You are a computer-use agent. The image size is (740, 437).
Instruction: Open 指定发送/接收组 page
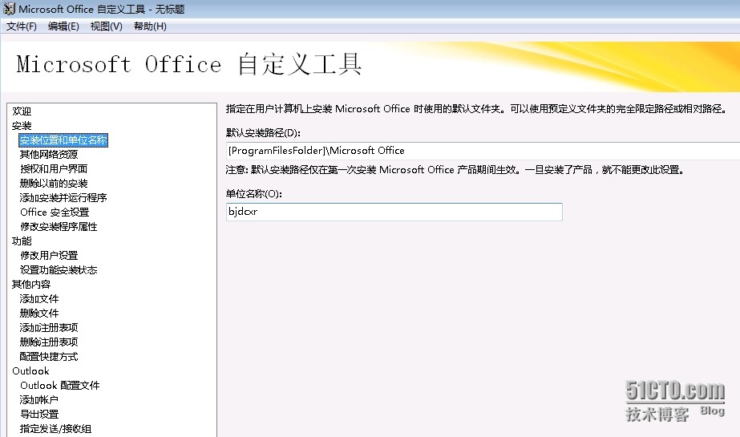[55, 428]
